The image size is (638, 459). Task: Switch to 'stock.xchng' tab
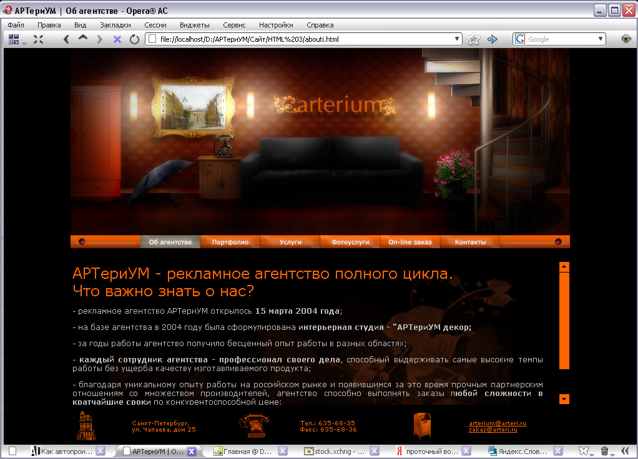pyautogui.click(x=339, y=451)
